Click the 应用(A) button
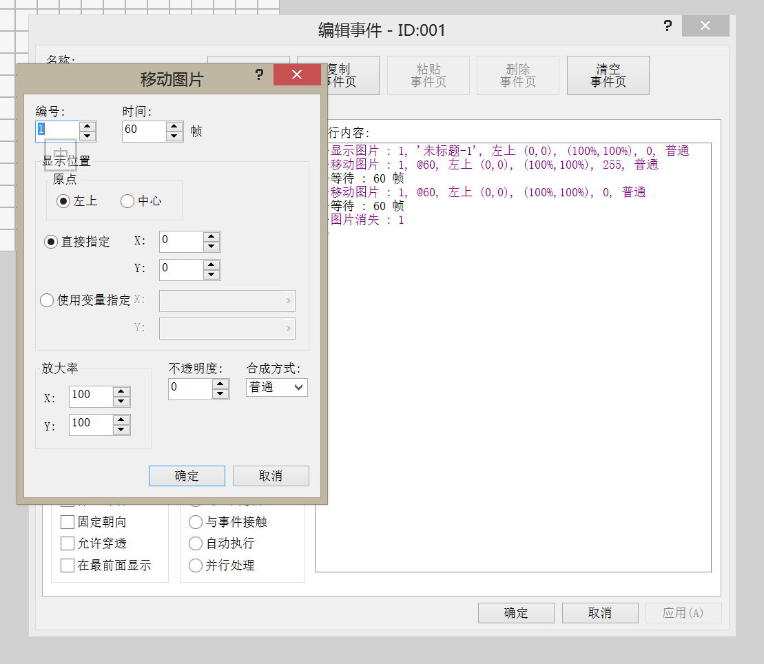The height and width of the screenshot is (664, 764). coord(683,613)
